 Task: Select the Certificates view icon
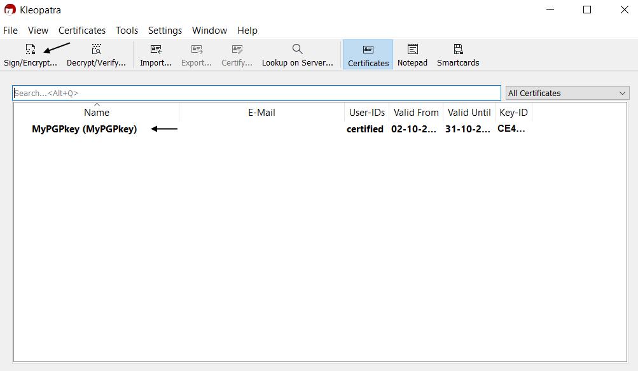[368, 55]
